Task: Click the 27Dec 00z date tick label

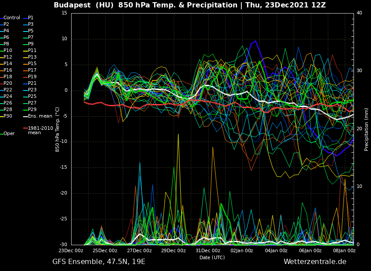Action: pos(139,251)
